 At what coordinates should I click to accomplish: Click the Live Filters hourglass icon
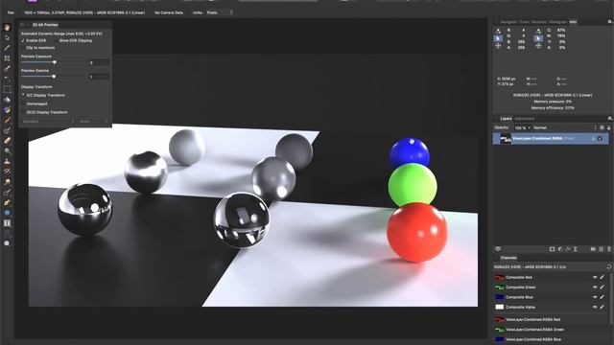click(576, 249)
